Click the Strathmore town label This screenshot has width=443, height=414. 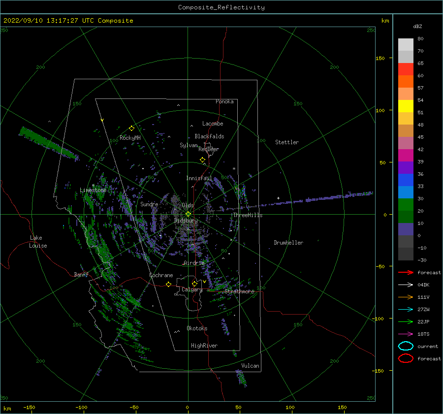(x=239, y=291)
